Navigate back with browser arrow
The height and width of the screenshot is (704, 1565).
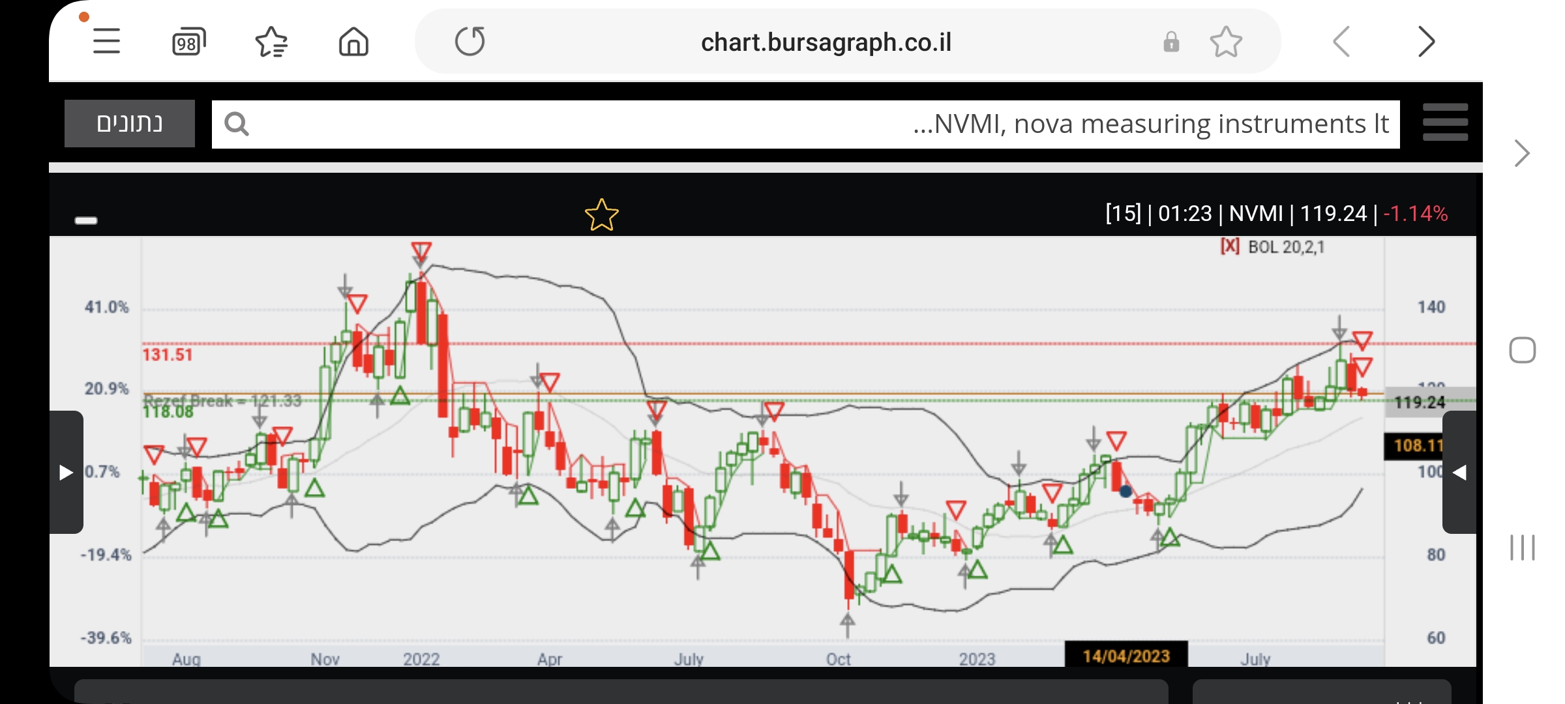[1341, 42]
